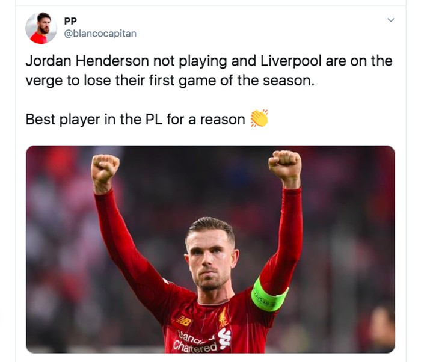The height and width of the screenshot is (362, 421).
Task: Click the New Balance logo on shirt
Action: pos(184,321)
